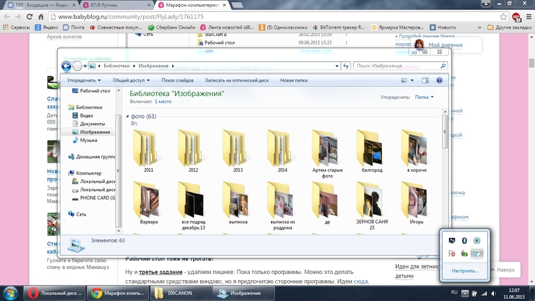The width and height of the screenshot is (535, 301).
Task: Switch to '100CANON' taskbar window
Action: pyautogui.click(x=181, y=293)
